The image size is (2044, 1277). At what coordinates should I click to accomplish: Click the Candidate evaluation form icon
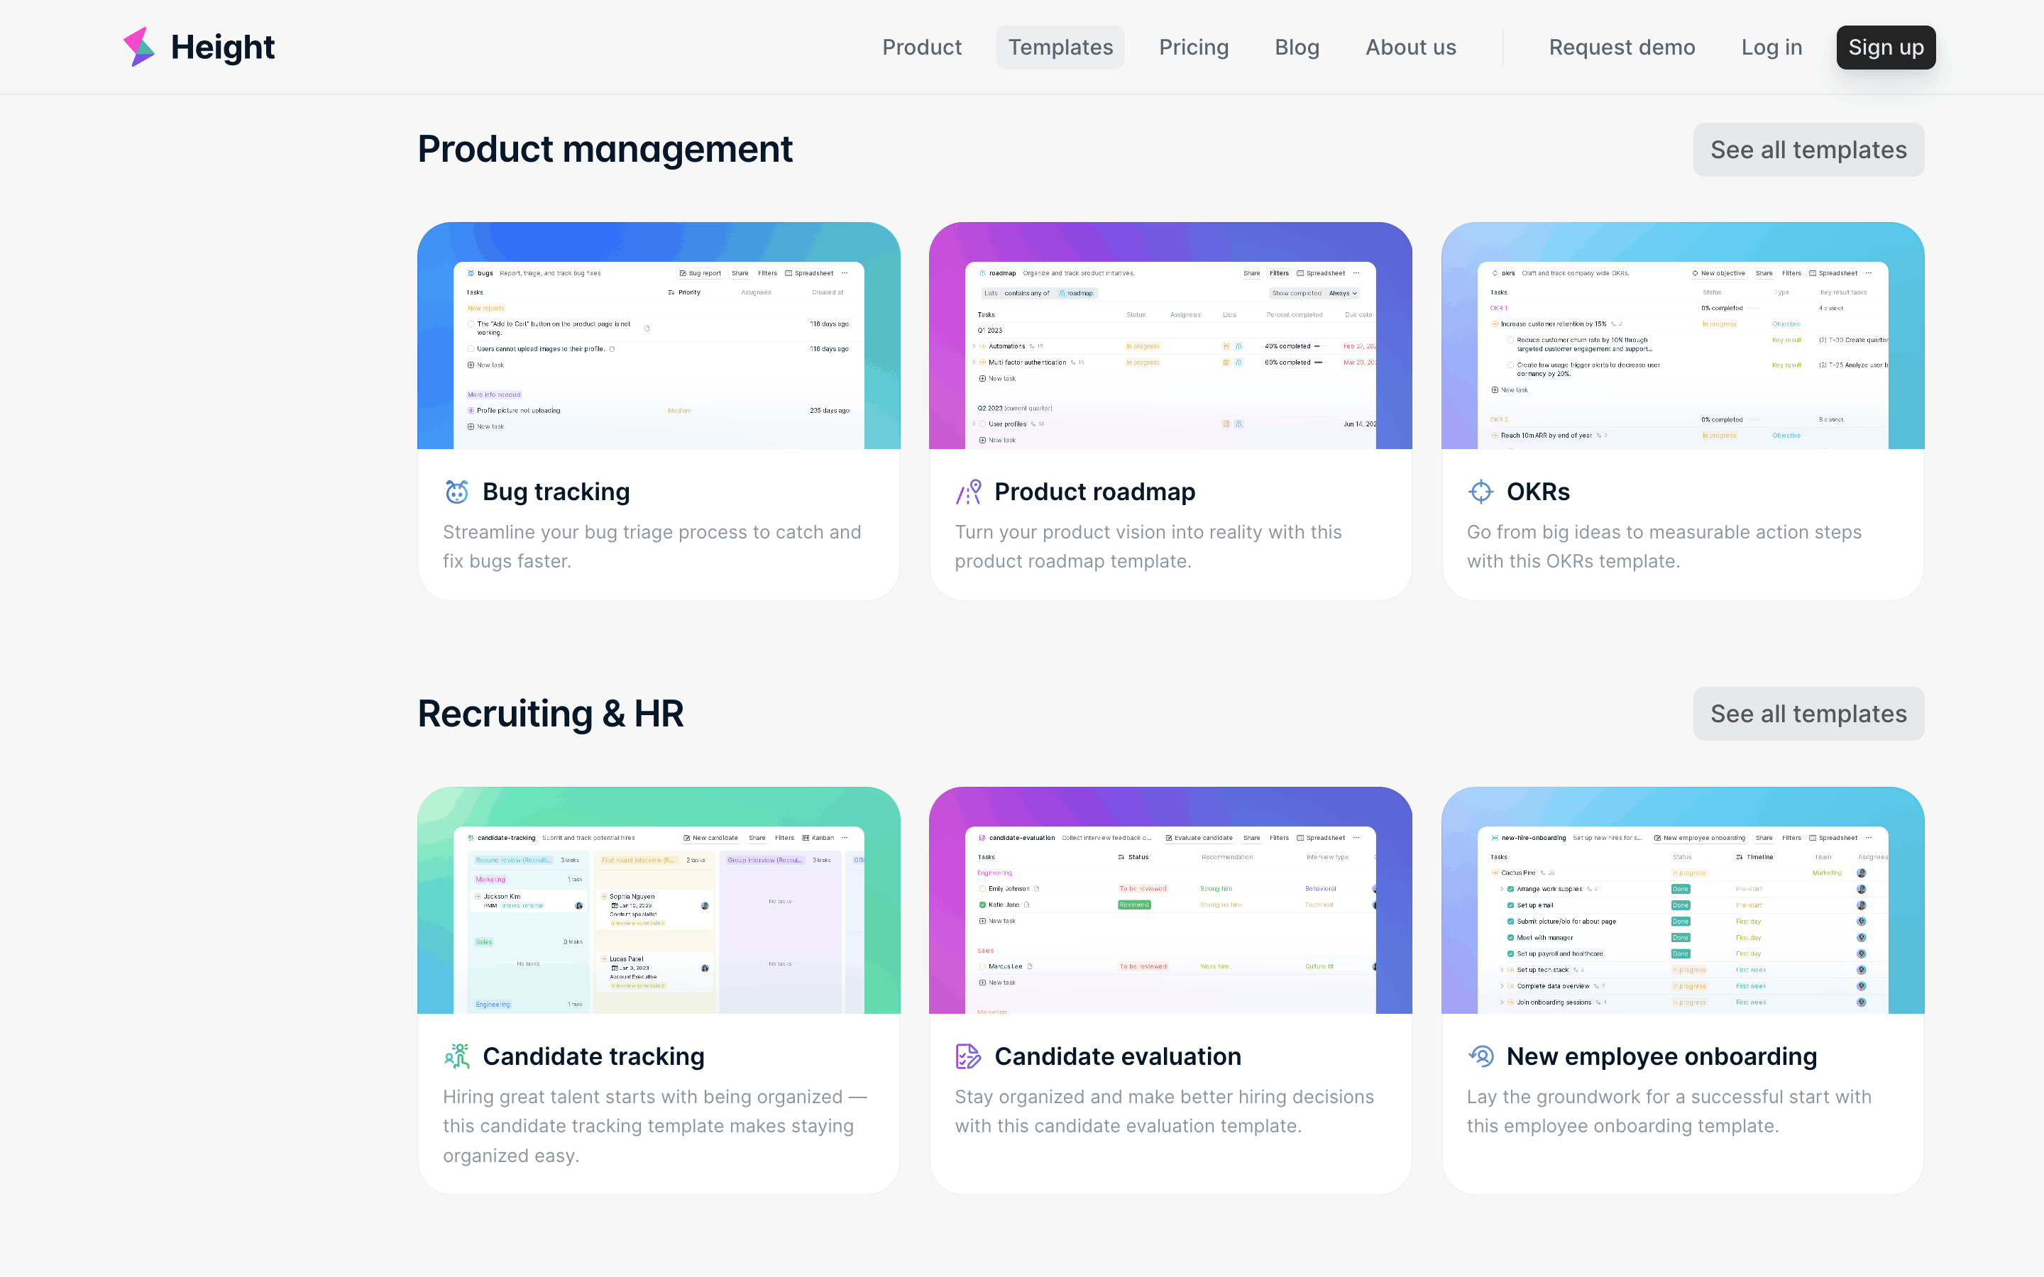[x=968, y=1056]
